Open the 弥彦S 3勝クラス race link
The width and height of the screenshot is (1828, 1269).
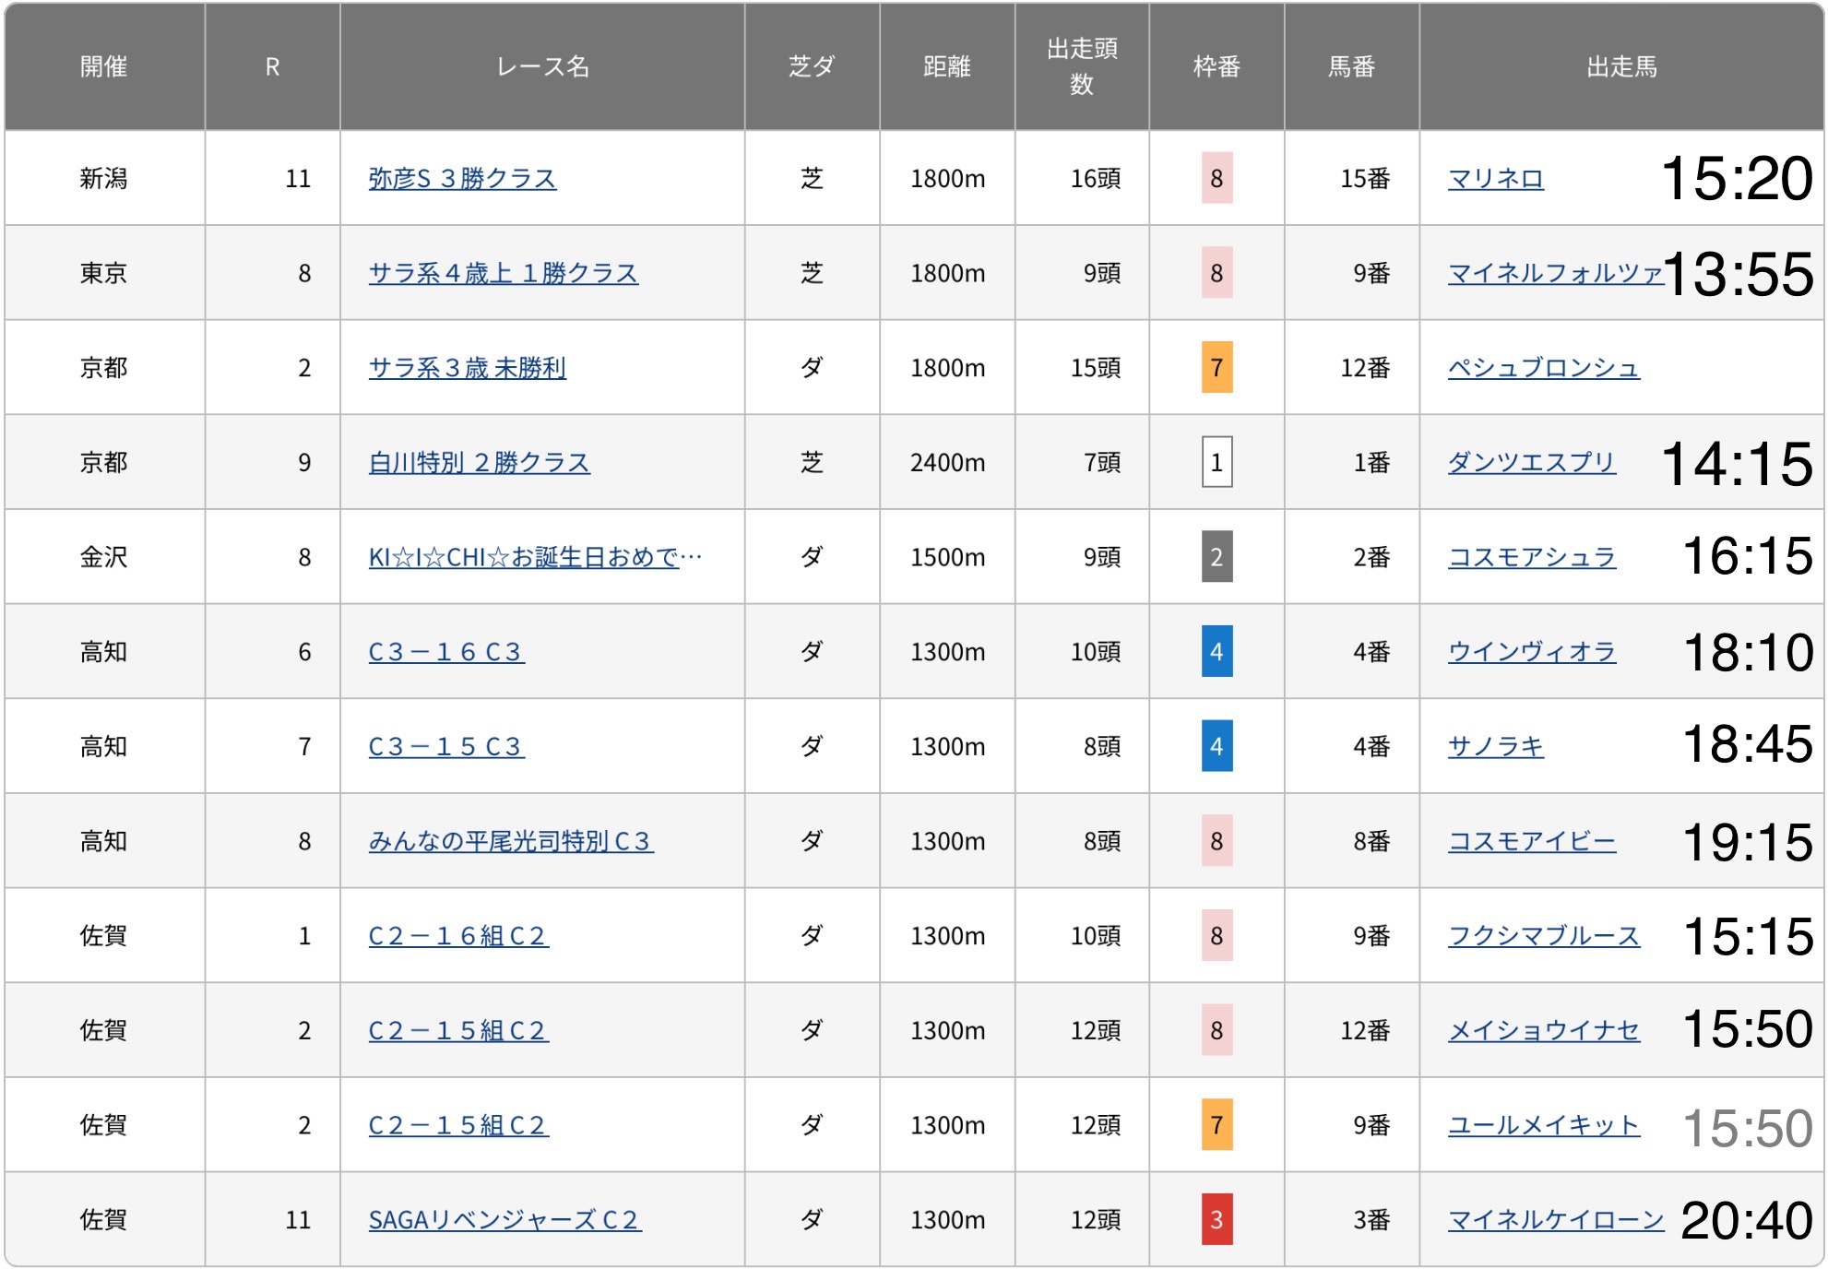coord(462,178)
